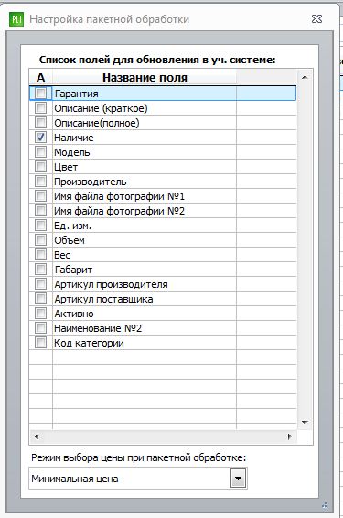Enable the Вес checkbox
This screenshot has height=518, width=343.
pos(40,254)
